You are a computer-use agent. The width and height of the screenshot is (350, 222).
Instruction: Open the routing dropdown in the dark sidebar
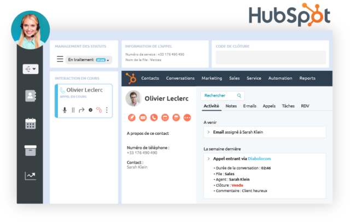[x=31, y=69]
